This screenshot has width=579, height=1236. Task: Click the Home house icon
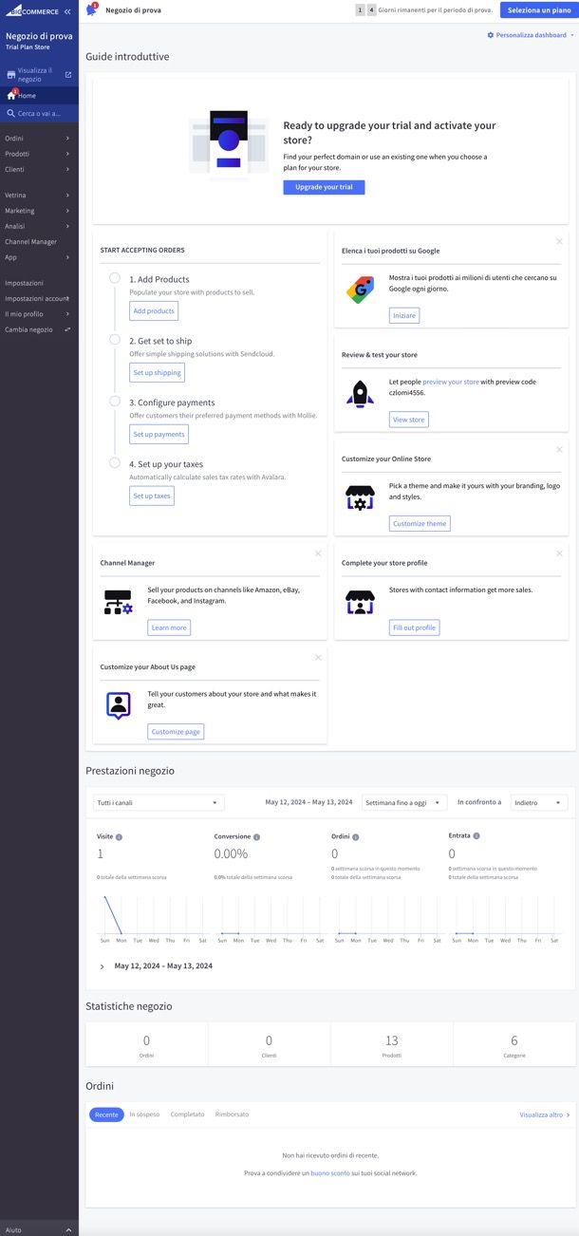[x=11, y=95]
